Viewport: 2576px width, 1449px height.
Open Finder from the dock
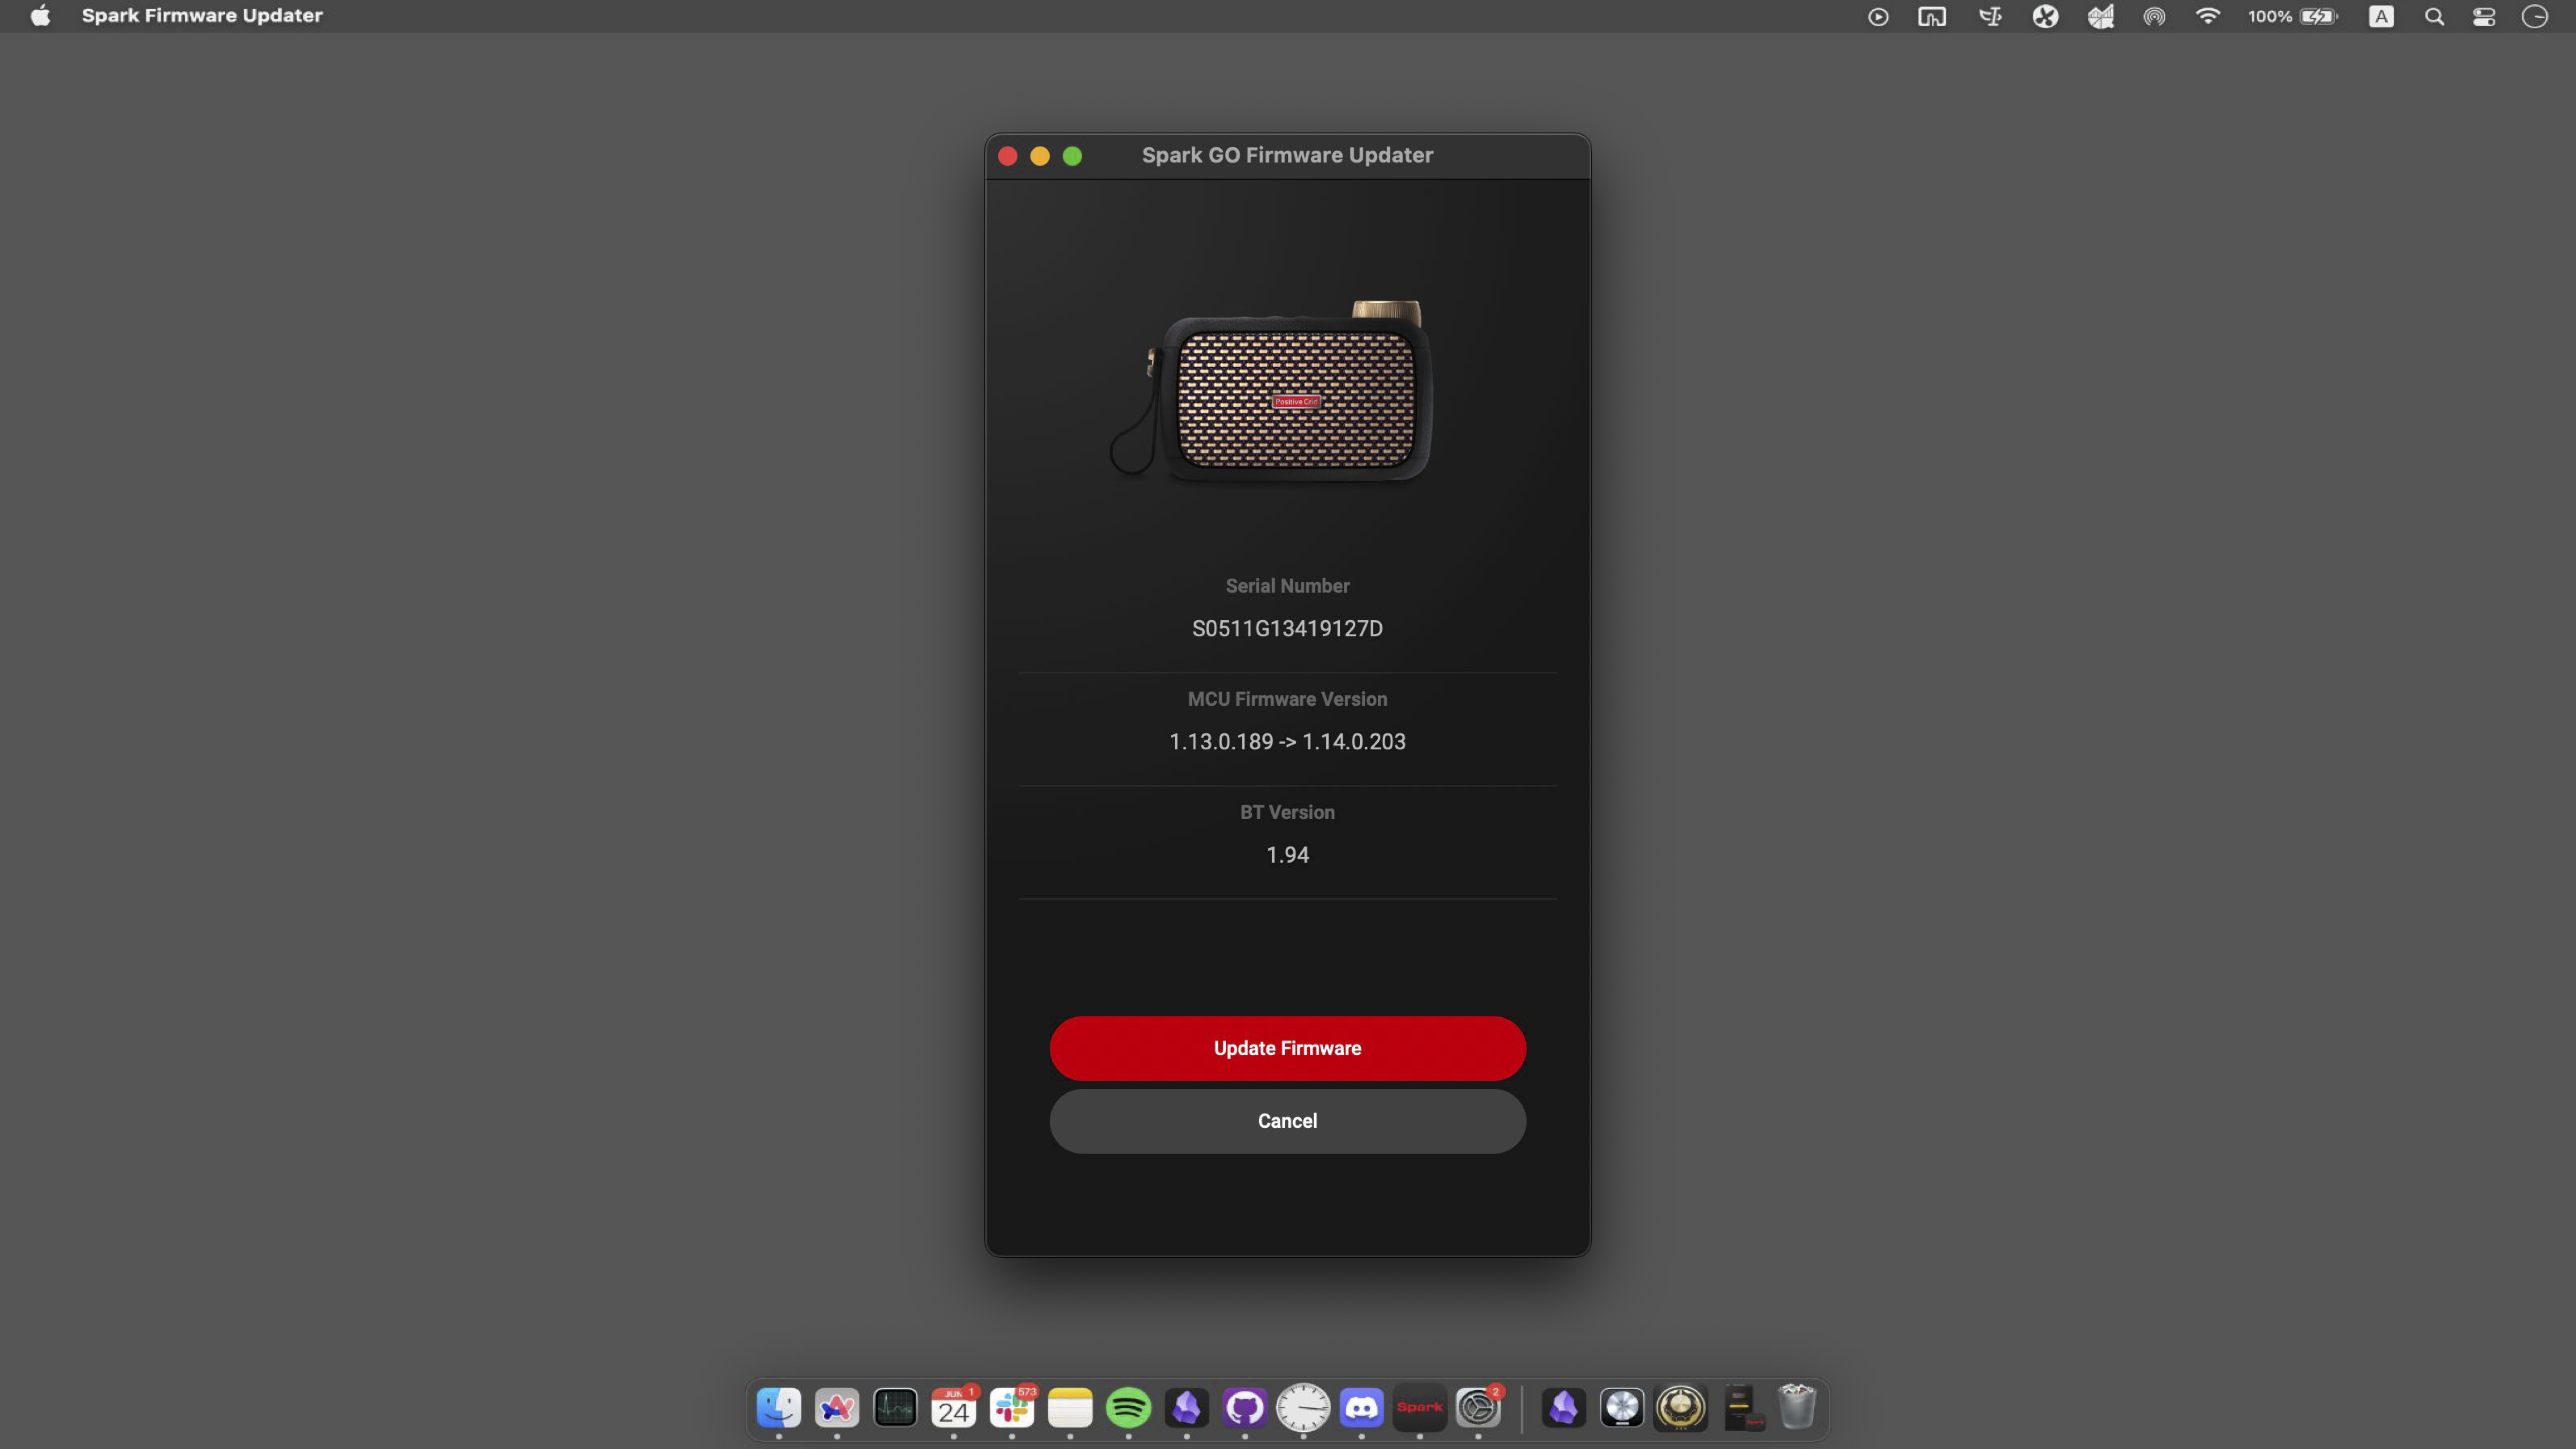click(x=779, y=1408)
